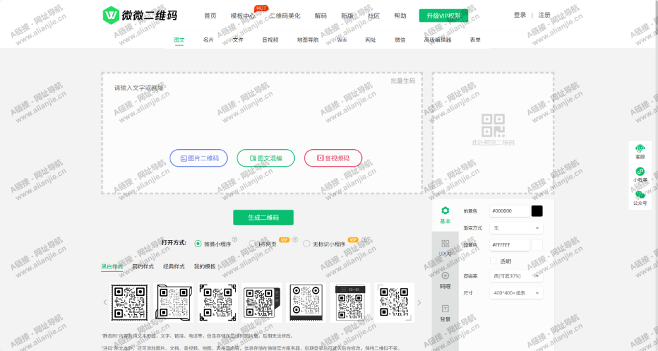Open 模板中心 in top navigation
Image resolution: width=658 pixels, height=351 pixels.
(x=243, y=16)
